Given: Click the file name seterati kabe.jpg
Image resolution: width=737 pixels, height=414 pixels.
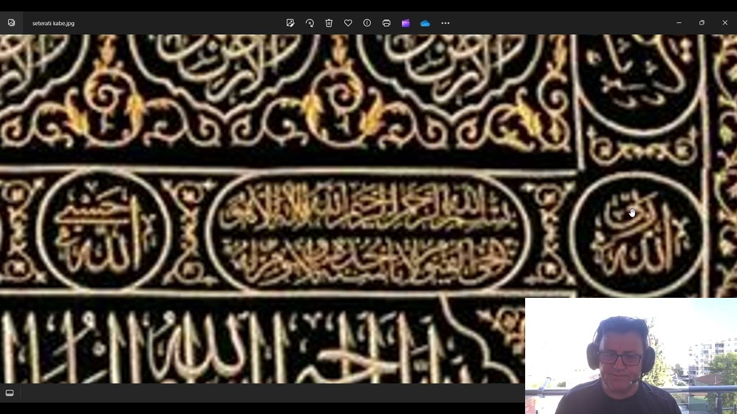Looking at the screenshot, I should coord(54,24).
